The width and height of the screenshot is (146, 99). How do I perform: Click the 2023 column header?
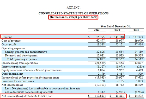pos(97,30)
